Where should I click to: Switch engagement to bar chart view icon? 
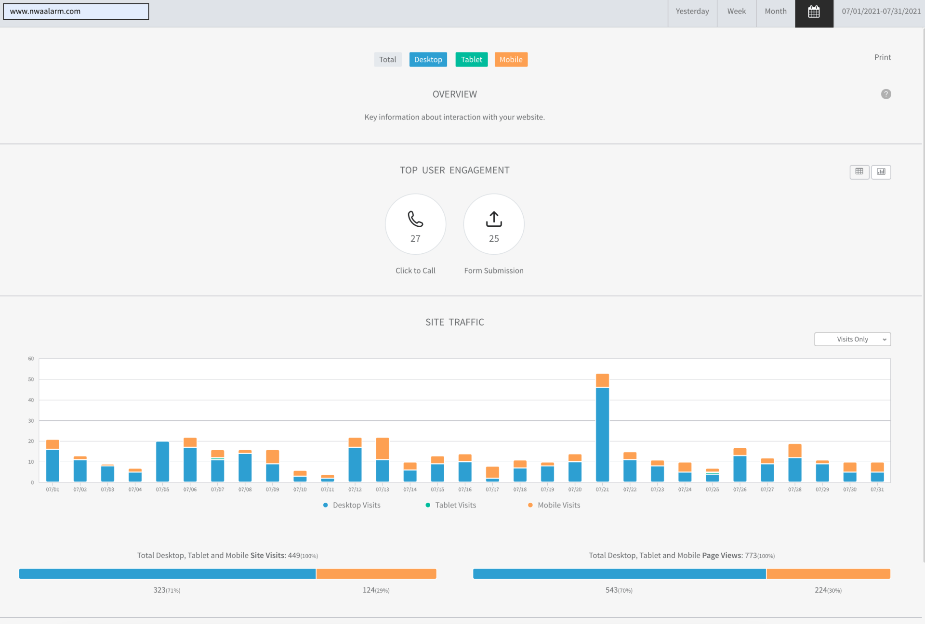[881, 172]
